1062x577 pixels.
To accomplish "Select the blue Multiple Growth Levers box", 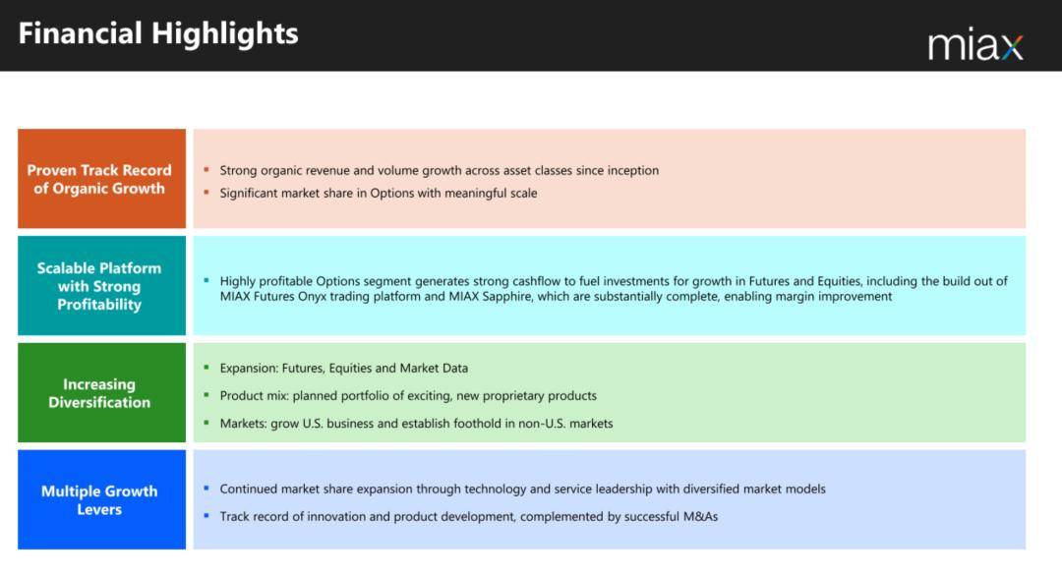I will pyautogui.click(x=101, y=499).
